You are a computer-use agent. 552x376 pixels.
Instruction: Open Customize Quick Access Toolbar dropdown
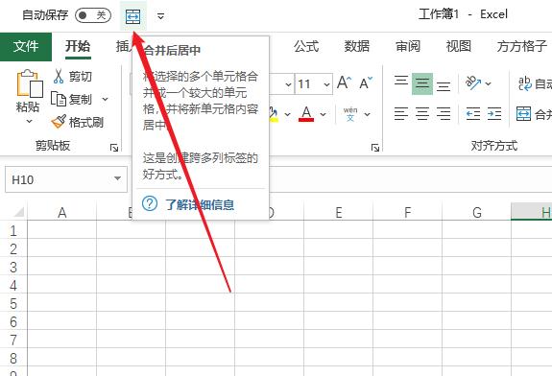[x=160, y=16]
